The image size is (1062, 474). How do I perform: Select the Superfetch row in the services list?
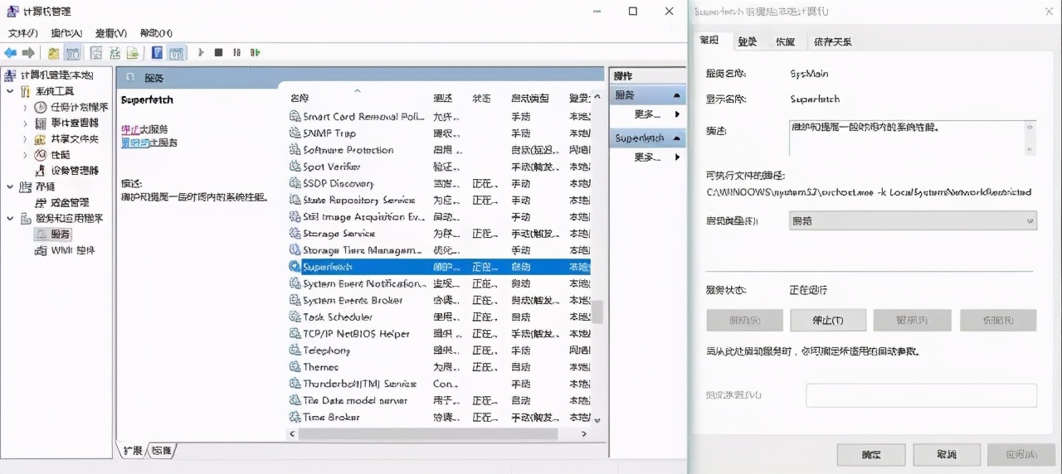tap(439, 267)
